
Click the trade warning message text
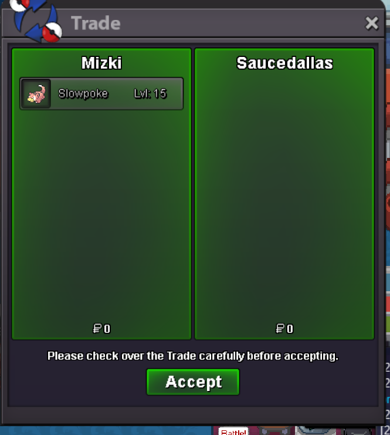(x=193, y=356)
